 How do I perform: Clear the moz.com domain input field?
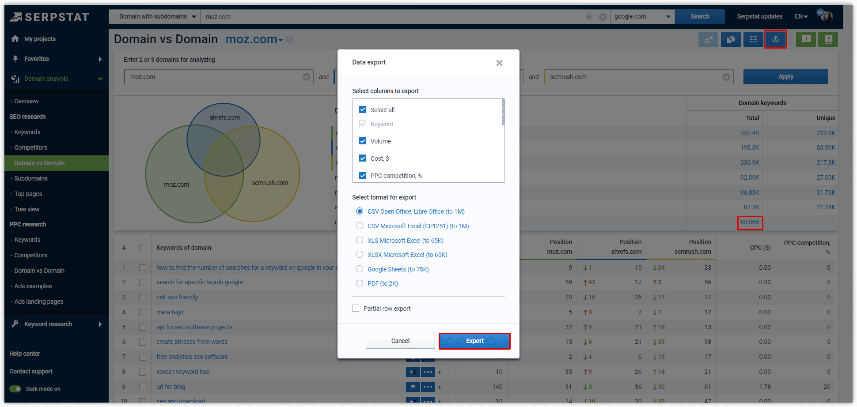pos(306,77)
